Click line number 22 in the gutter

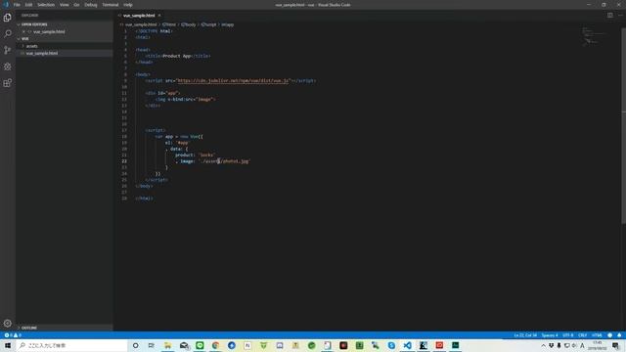coord(124,161)
